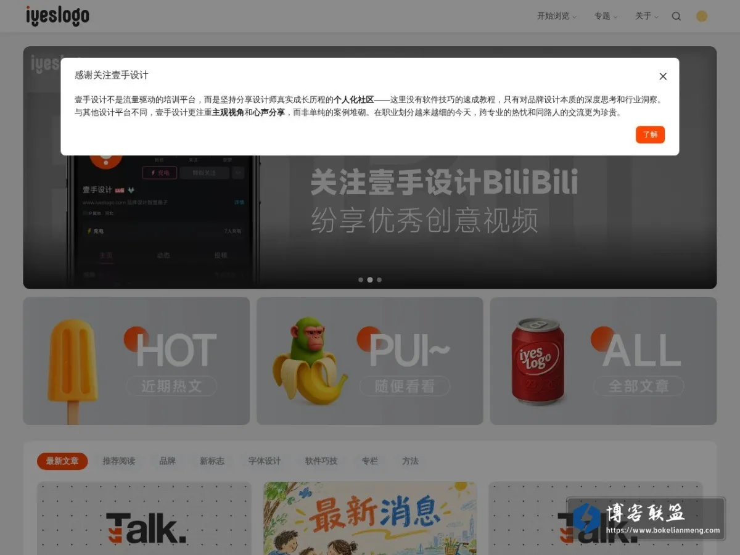Close the 感谢关注壹手设计 dialog
Screen dimensions: 740x555
[x=663, y=76]
